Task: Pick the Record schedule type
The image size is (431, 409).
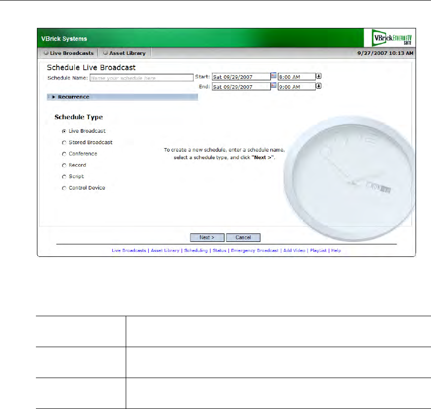Action: click(64, 165)
